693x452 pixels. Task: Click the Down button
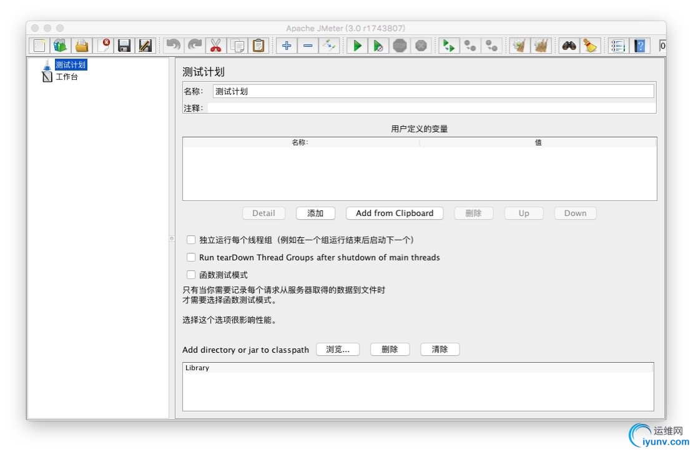coord(575,213)
